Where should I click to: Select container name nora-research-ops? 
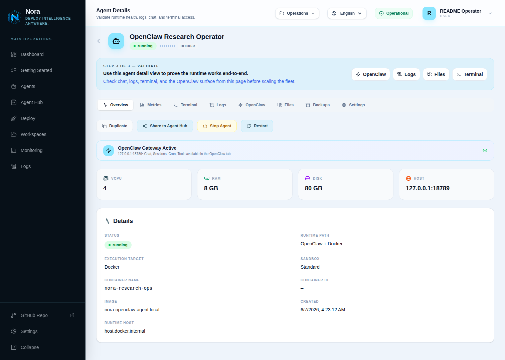click(128, 288)
